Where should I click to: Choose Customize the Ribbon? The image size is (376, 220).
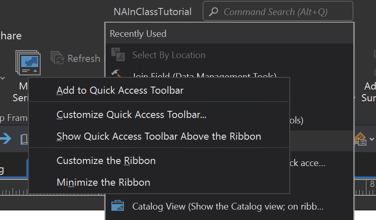click(106, 161)
